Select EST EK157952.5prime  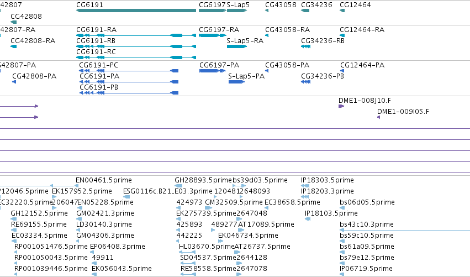click(x=82, y=191)
